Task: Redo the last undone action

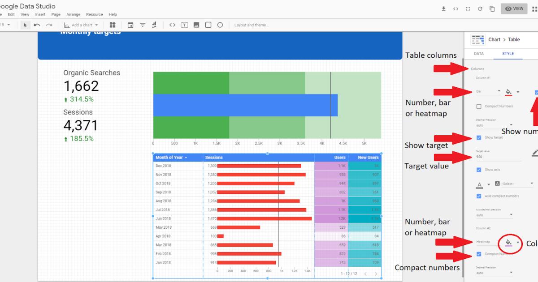Action: pos(49,25)
